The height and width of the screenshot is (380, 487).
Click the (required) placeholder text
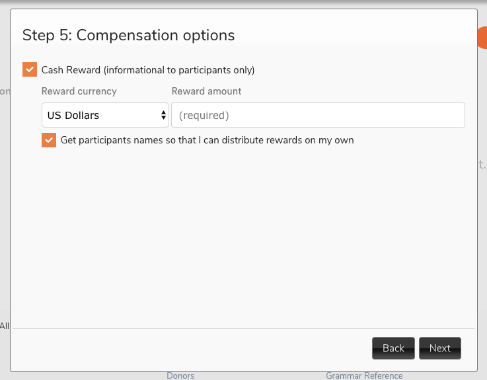coord(204,115)
